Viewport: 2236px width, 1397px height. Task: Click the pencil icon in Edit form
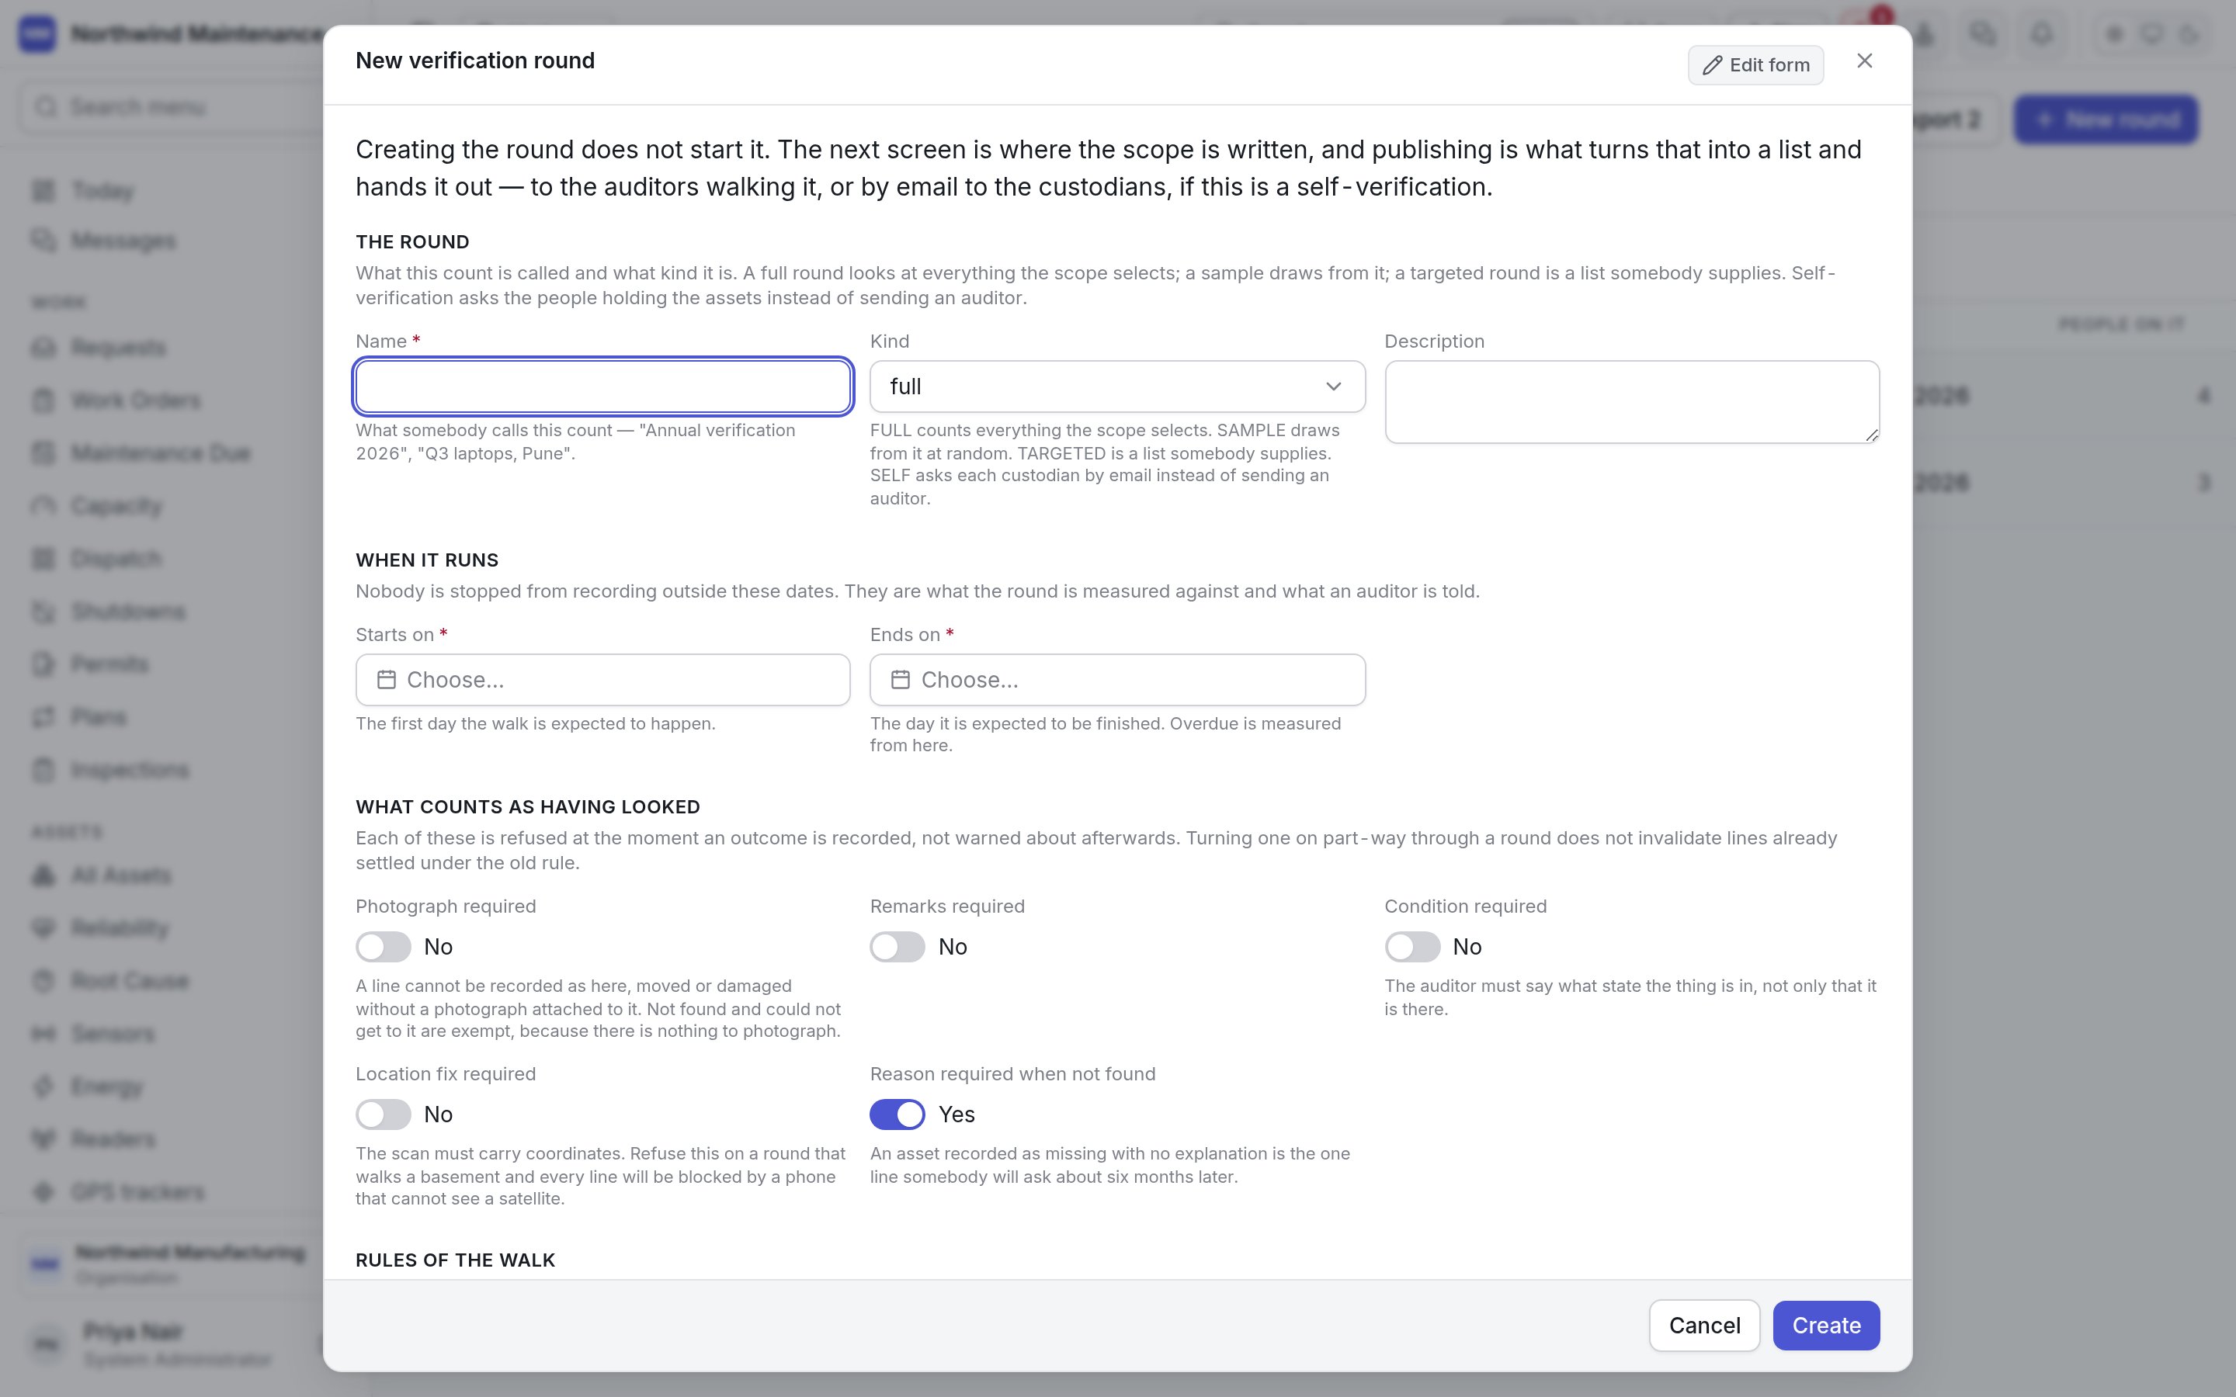(x=1712, y=64)
